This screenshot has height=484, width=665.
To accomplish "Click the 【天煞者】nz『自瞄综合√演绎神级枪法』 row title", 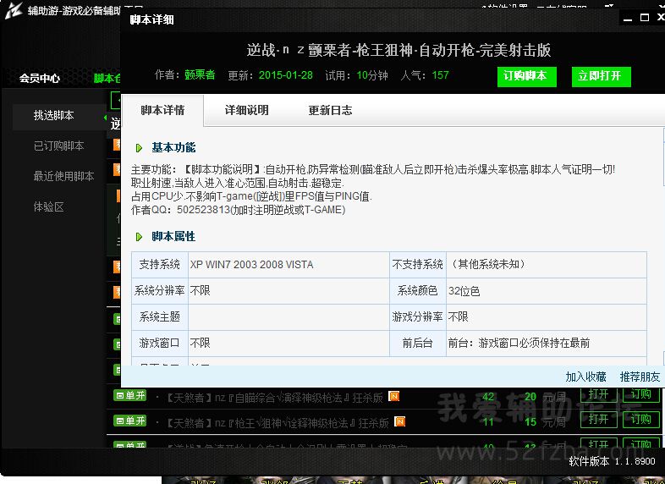I will [272, 398].
